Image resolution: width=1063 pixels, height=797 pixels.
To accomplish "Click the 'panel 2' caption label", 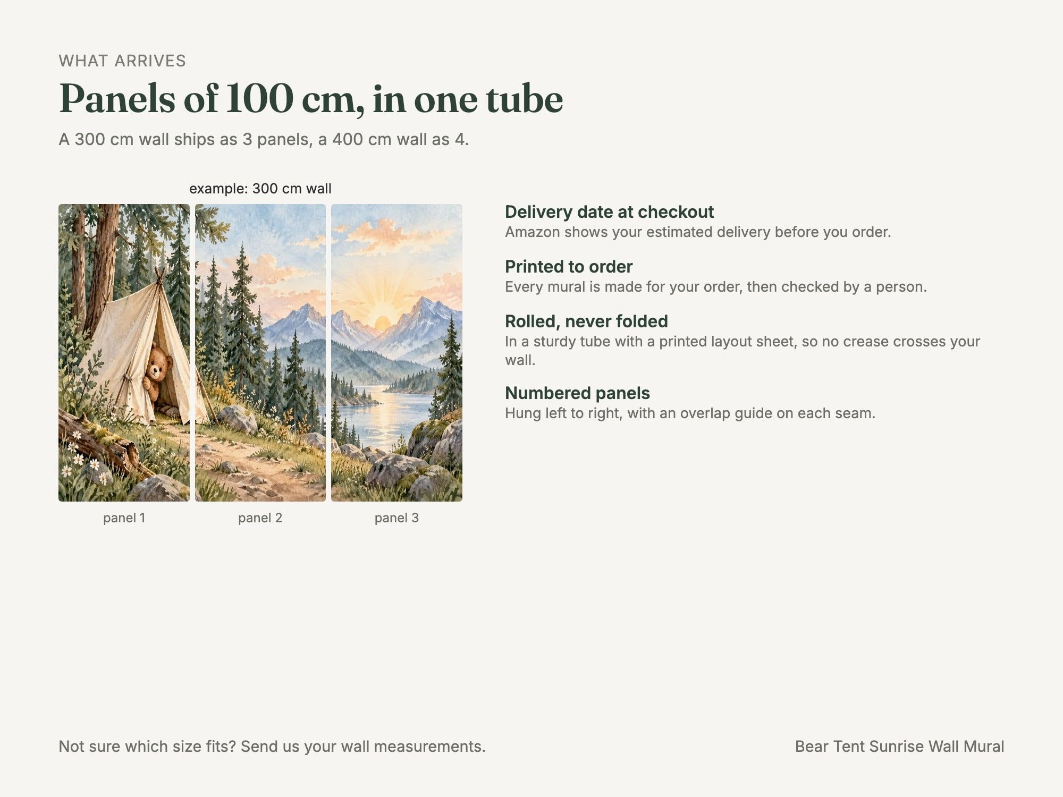I will 260,518.
